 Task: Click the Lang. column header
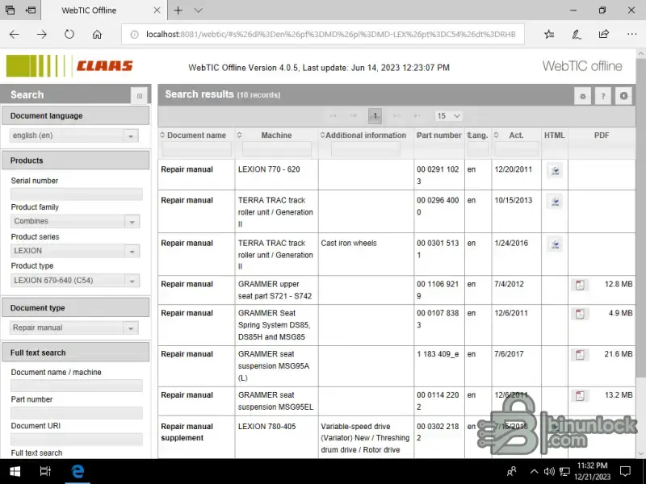(478, 135)
